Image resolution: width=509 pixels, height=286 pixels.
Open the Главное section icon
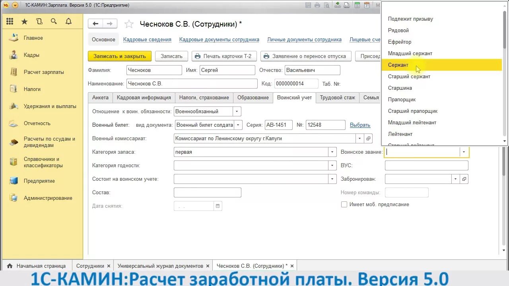coord(14,38)
